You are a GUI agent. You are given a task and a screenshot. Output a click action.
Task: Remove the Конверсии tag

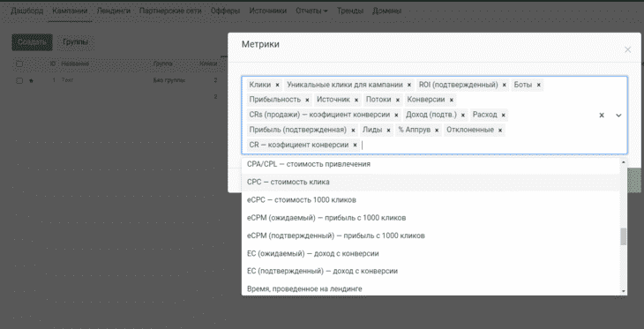coord(452,100)
